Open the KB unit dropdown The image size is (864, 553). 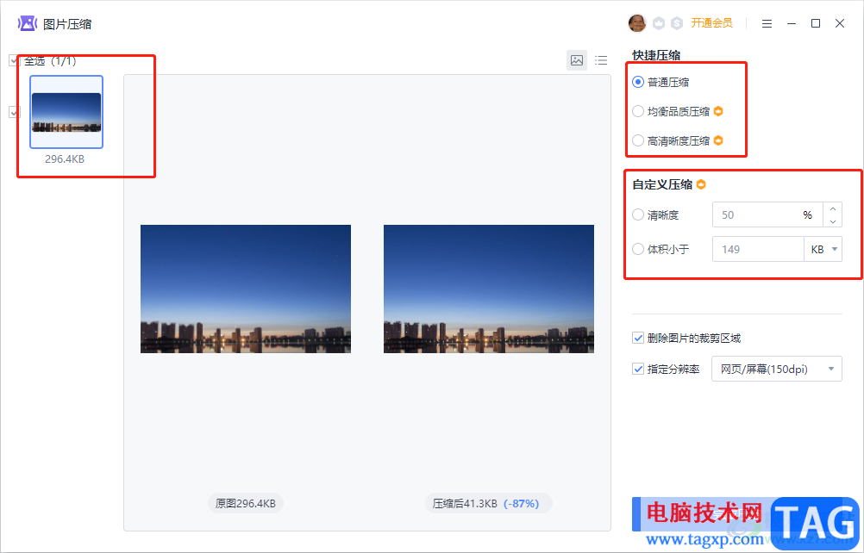point(823,249)
